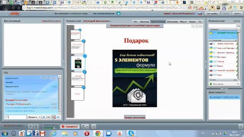Select user Виктория in users list
Screen dimensions: 244x137
(x=223, y=57)
